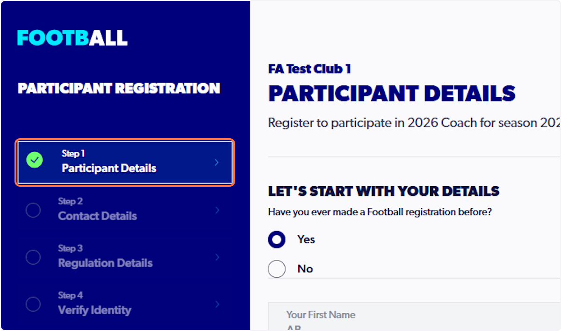561x331 pixels.
Task: Toggle the Yes option for previous registration
Action: click(277, 239)
